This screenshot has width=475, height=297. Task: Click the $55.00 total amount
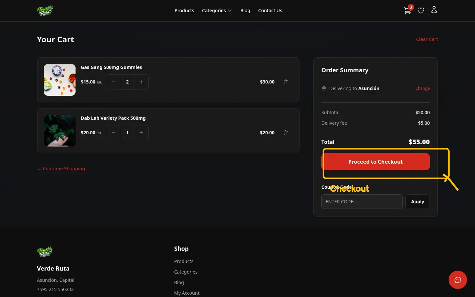(x=419, y=142)
